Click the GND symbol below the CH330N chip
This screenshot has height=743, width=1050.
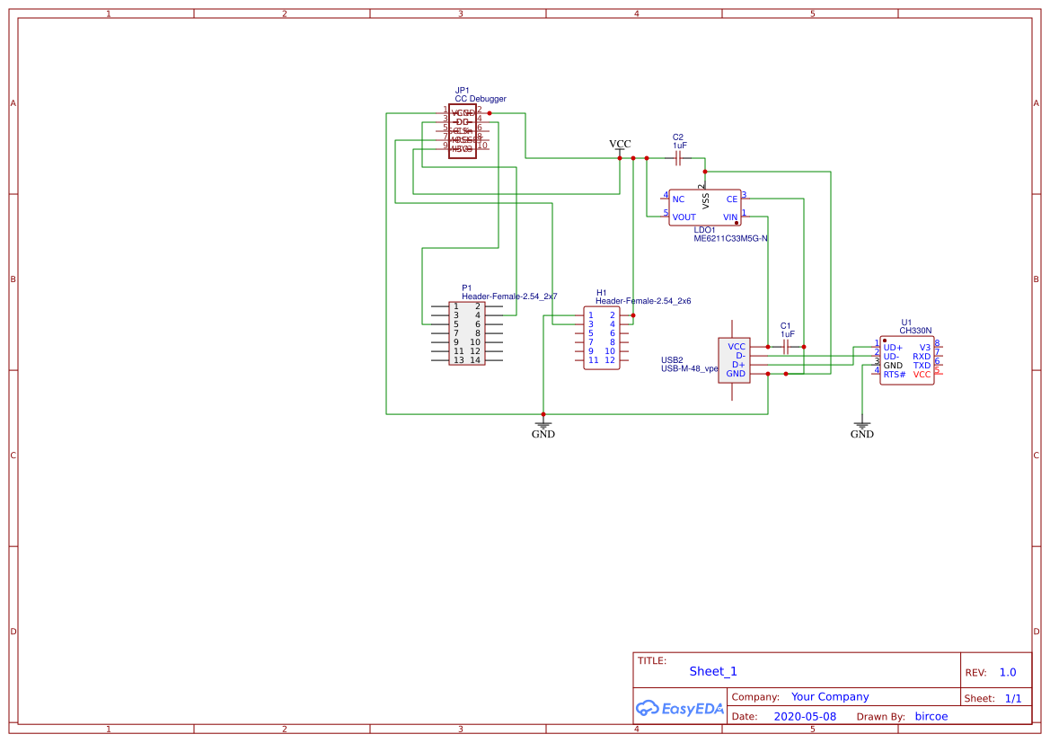point(862,420)
